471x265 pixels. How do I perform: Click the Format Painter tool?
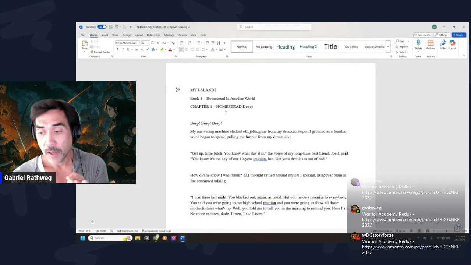pyautogui.click(x=100, y=52)
